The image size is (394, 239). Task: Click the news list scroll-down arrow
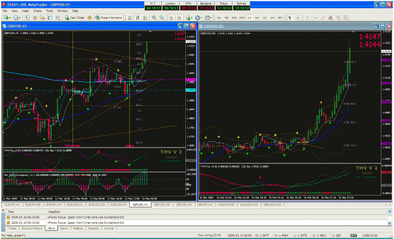[390, 223]
